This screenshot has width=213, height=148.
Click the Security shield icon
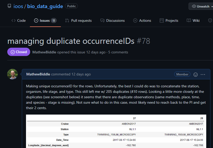click(210, 20)
